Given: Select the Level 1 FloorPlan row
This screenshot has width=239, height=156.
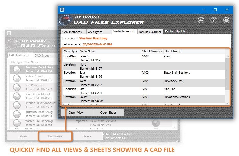Looking at the screenshot, I should click(x=144, y=58).
